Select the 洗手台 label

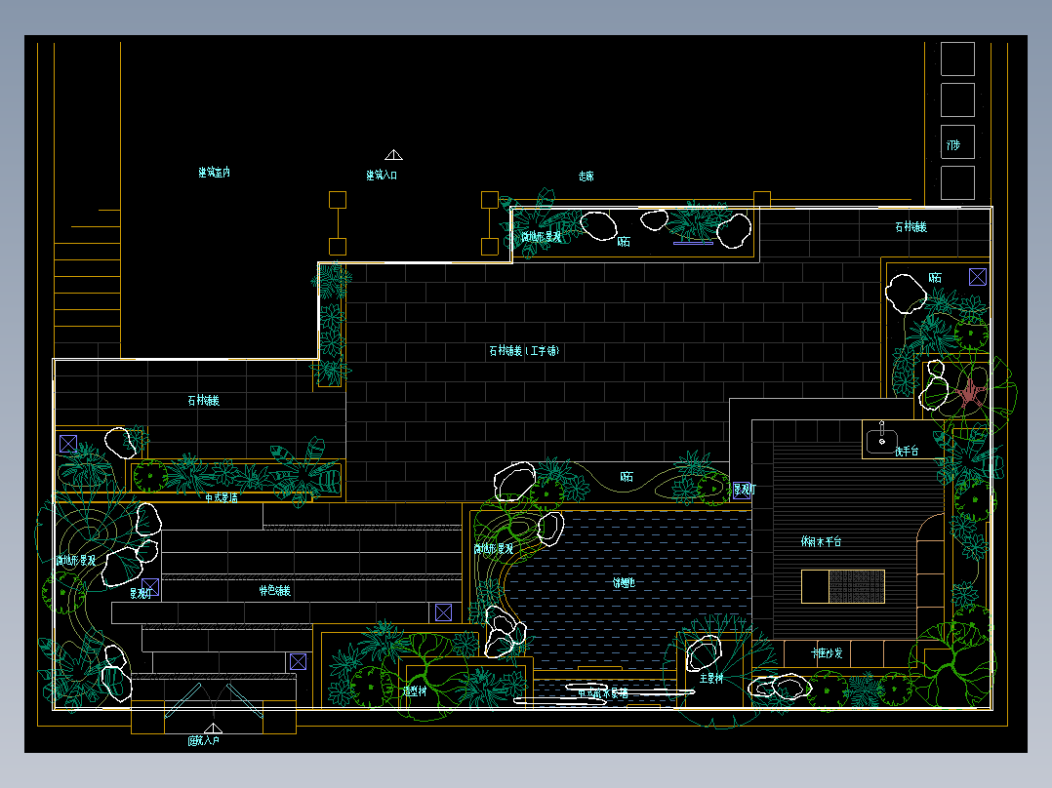pos(907,452)
